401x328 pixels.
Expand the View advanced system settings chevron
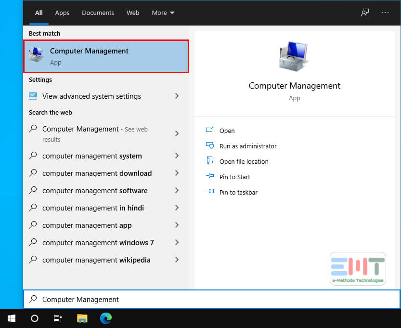coord(177,96)
